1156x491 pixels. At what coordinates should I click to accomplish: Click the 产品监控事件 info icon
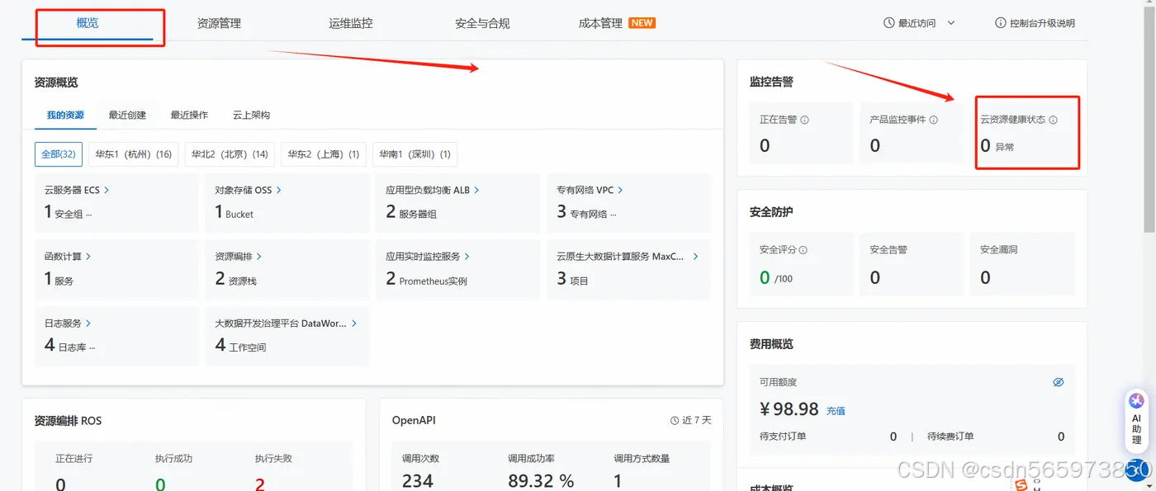[935, 119]
